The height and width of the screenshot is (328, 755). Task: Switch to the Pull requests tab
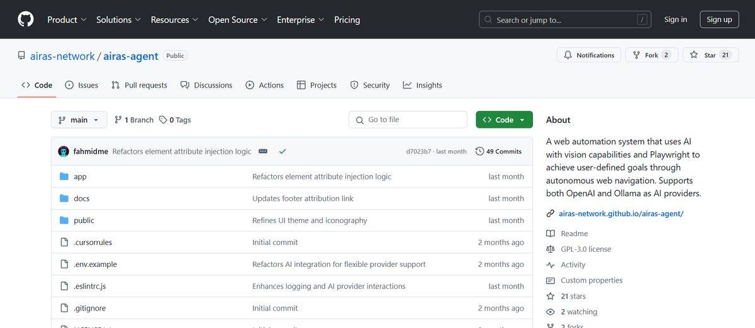point(139,85)
